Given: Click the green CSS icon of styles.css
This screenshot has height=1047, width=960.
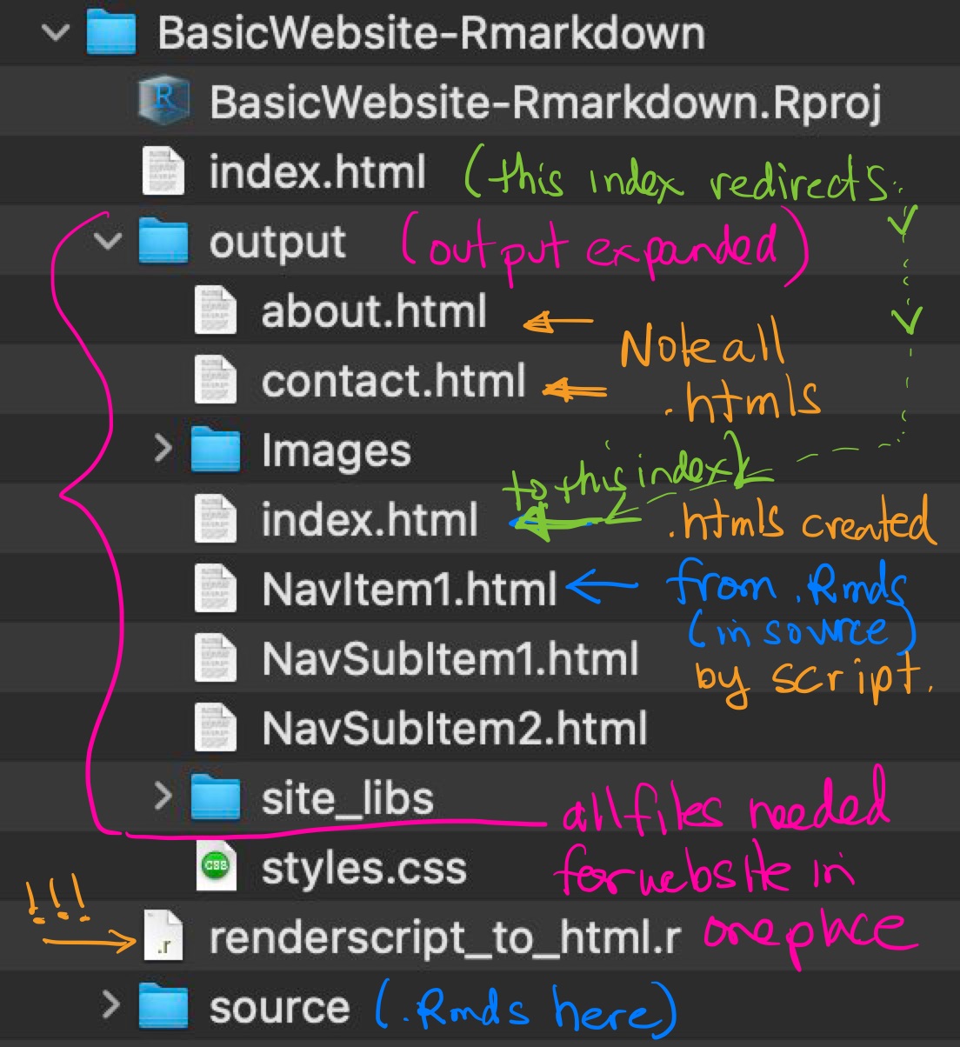Looking at the screenshot, I should pos(215,867).
